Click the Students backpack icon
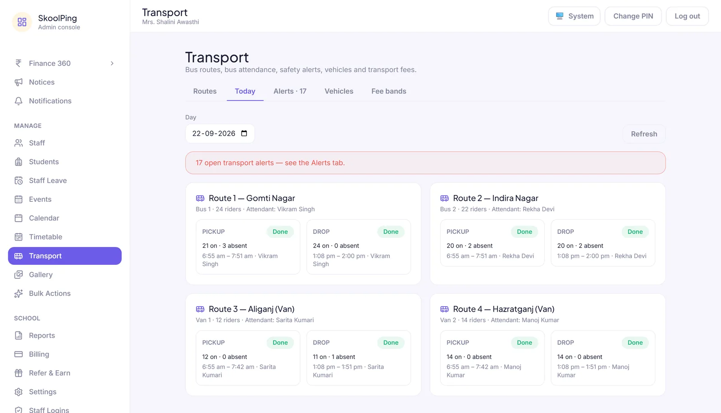 click(x=18, y=162)
